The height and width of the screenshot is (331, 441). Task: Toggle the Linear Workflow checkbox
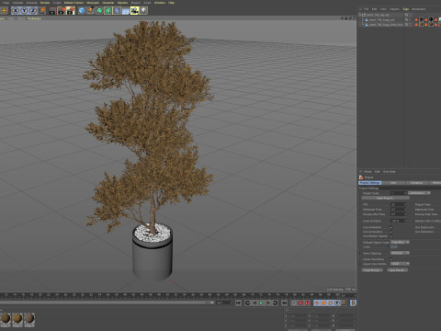[391, 259]
